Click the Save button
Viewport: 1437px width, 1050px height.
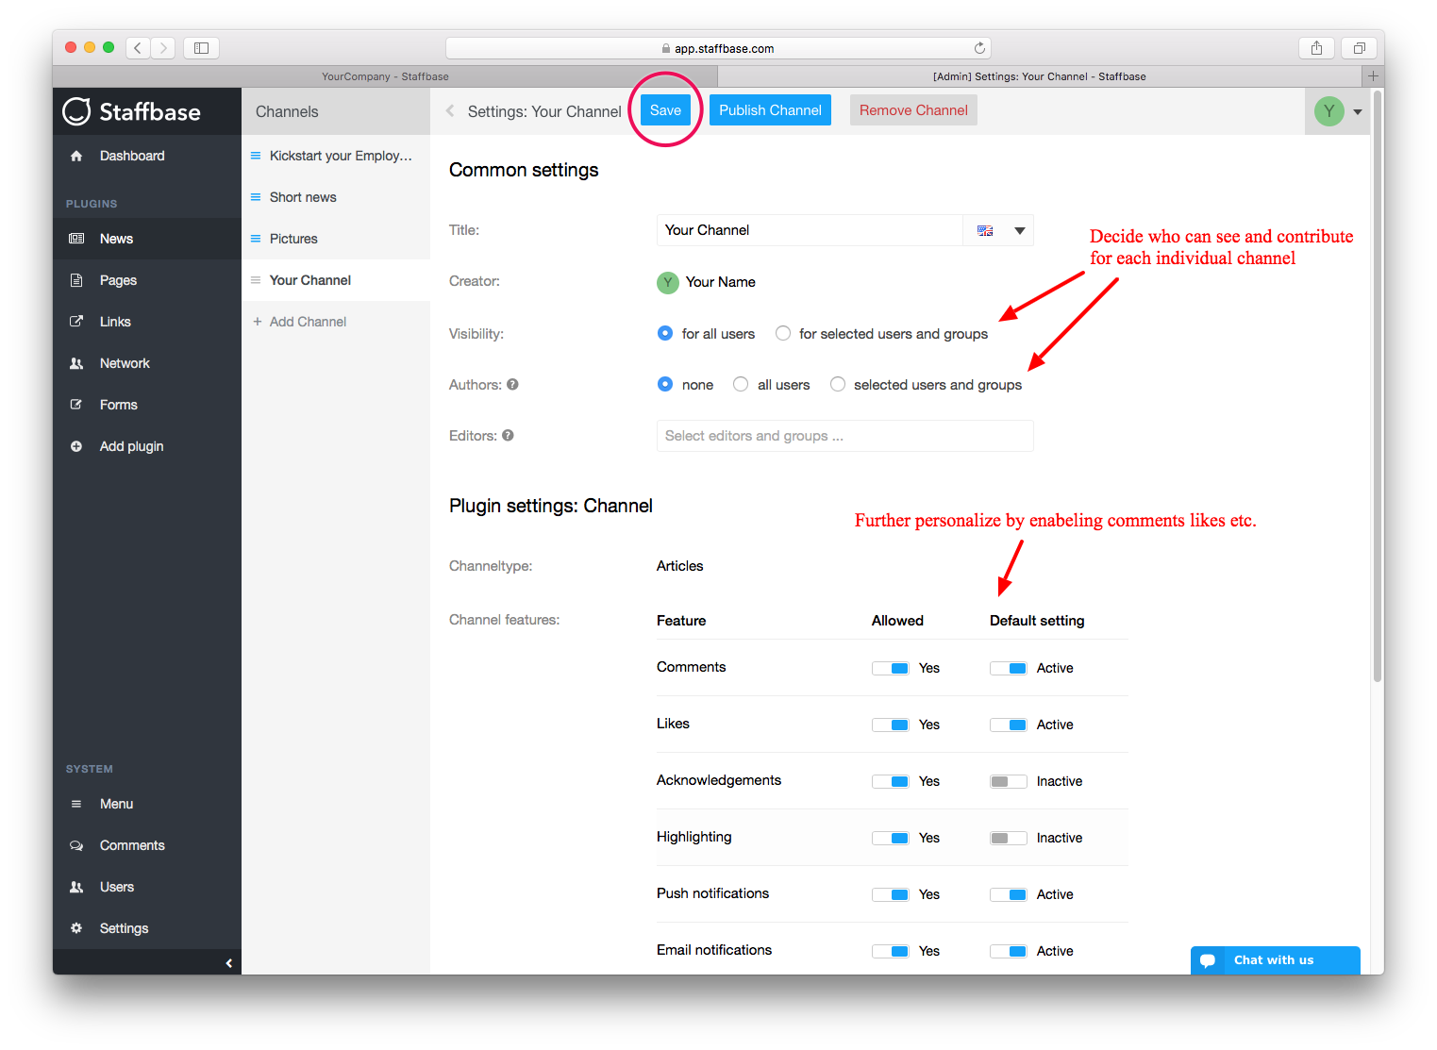pyautogui.click(x=665, y=109)
